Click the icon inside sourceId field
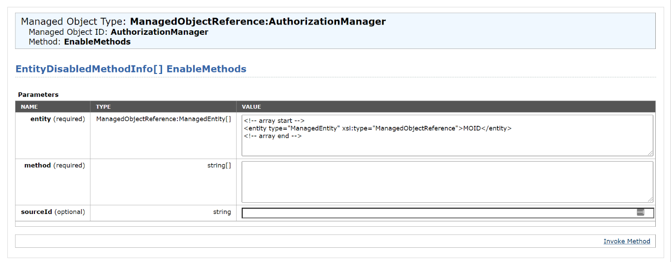 point(641,213)
